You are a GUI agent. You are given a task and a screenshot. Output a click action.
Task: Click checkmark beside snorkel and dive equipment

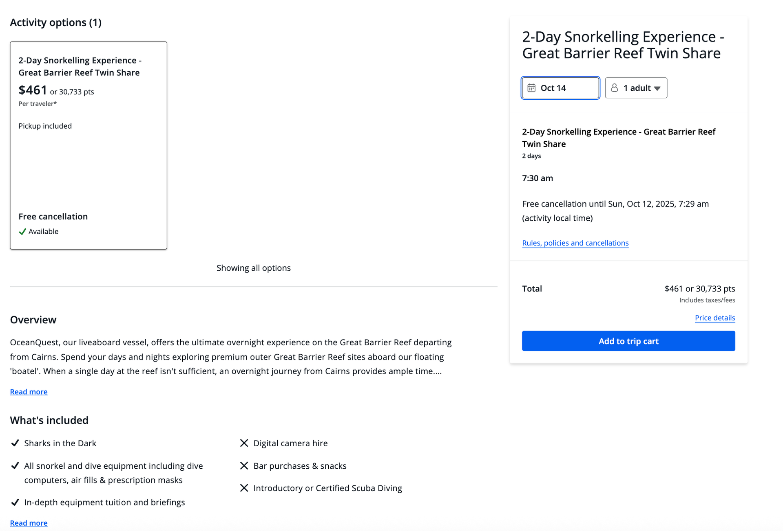15,465
